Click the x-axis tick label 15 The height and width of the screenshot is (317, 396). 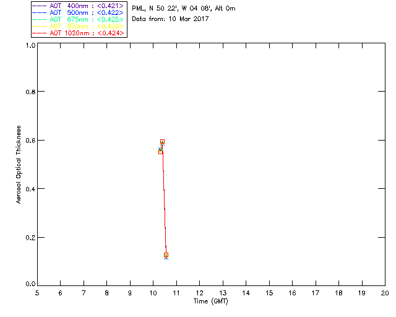click(269, 293)
